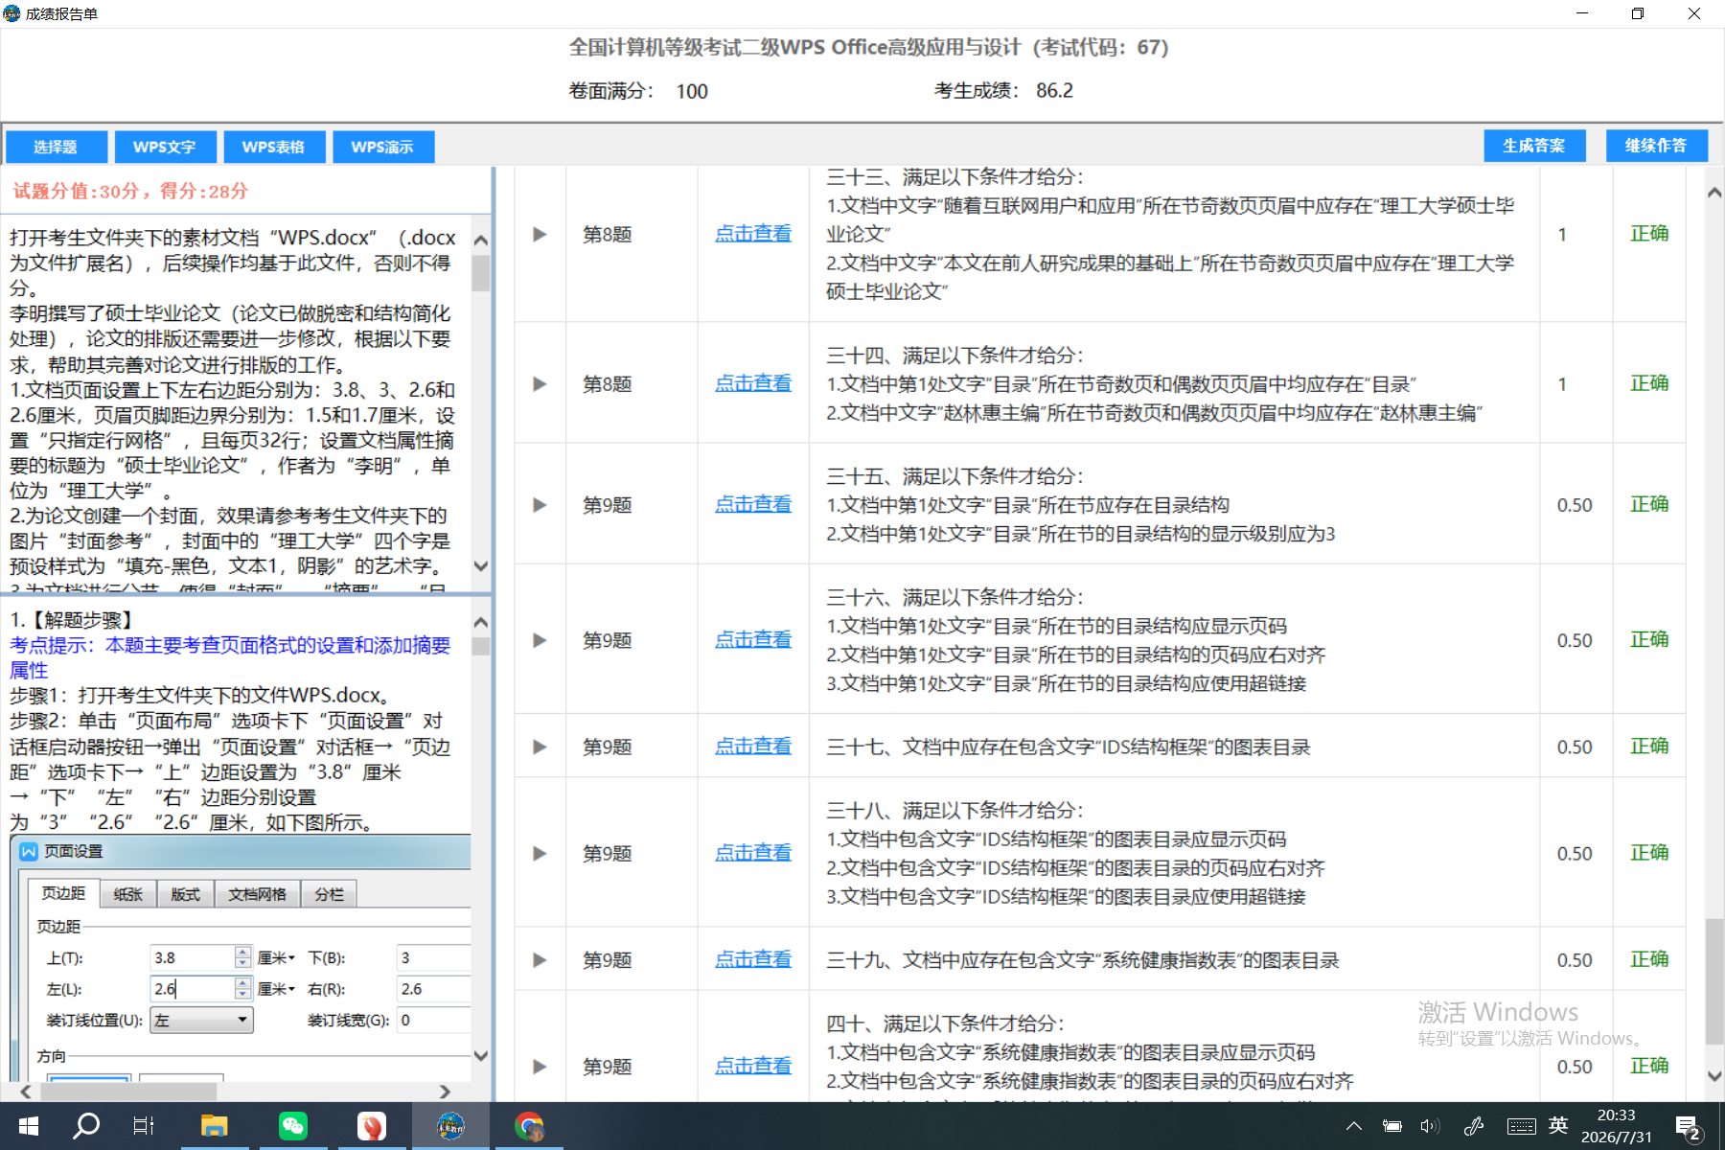Open File Explorer on the taskbar
This screenshot has width=1725, height=1150.
214,1125
